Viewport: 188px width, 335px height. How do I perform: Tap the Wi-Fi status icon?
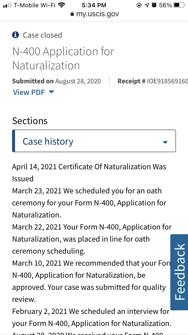coord(61,5)
